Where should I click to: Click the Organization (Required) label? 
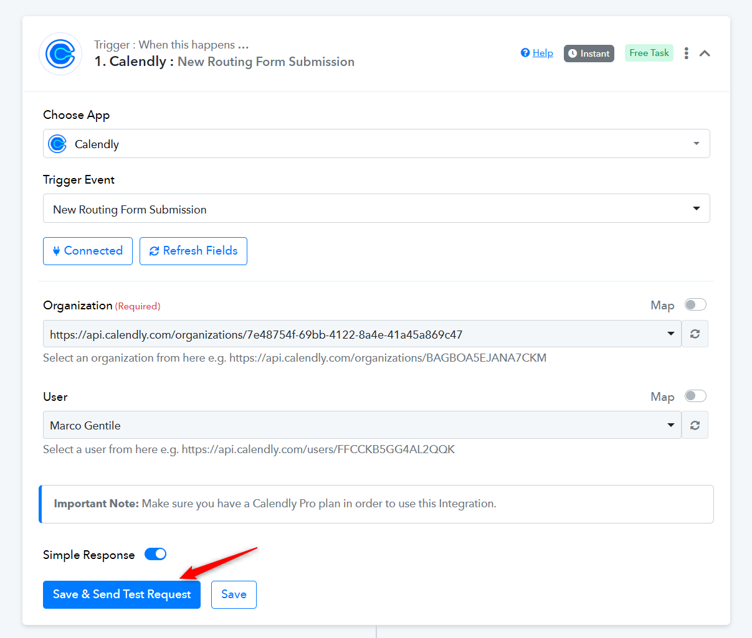pyautogui.click(x=102, y=306)
